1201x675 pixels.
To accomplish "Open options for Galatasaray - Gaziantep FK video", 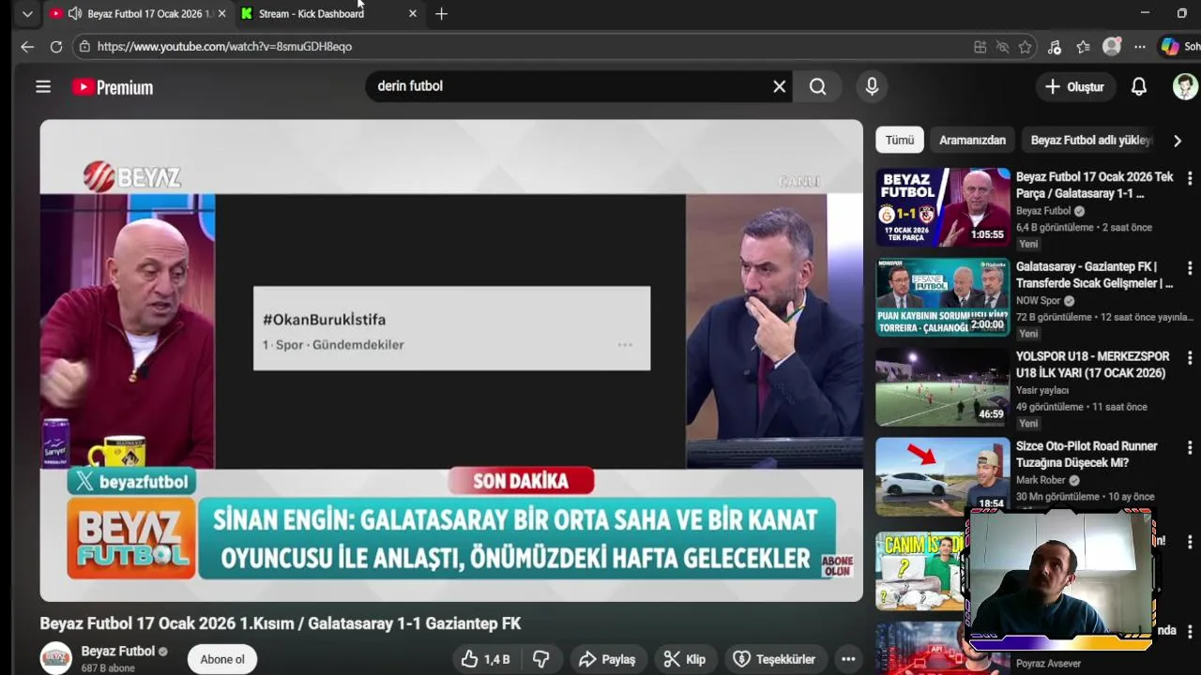I will pyautogui.click(x=1190, y=268).
